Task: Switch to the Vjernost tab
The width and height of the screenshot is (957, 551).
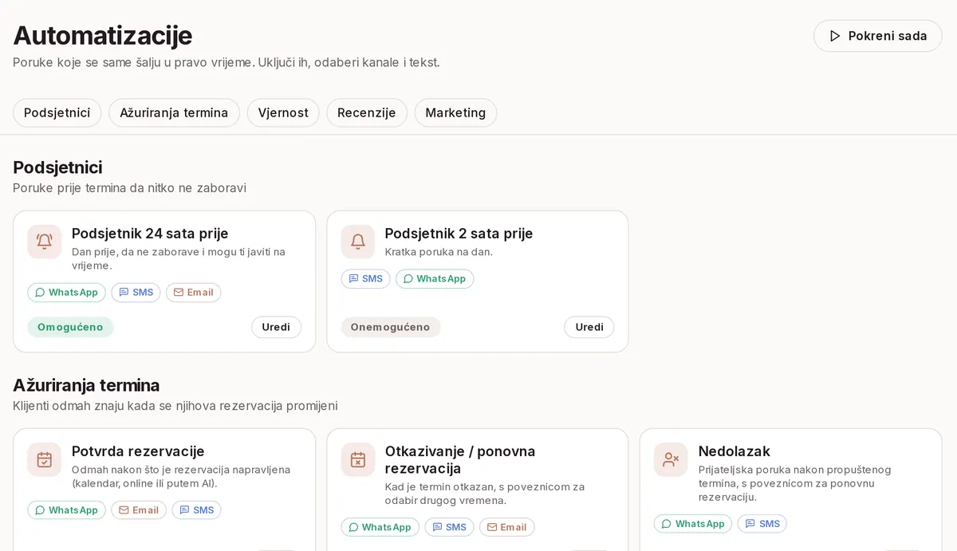Action: (x=283, y=112)
